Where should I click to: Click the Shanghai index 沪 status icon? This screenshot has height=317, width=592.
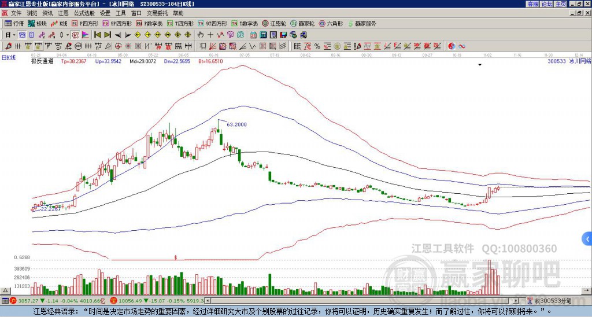[x=13, y=301]
